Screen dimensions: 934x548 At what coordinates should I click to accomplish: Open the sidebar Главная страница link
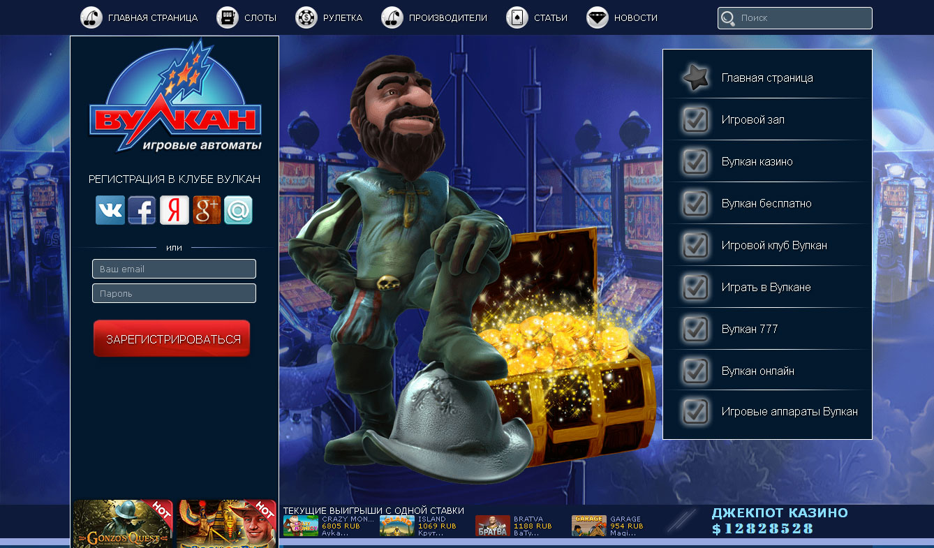point(767,77)
